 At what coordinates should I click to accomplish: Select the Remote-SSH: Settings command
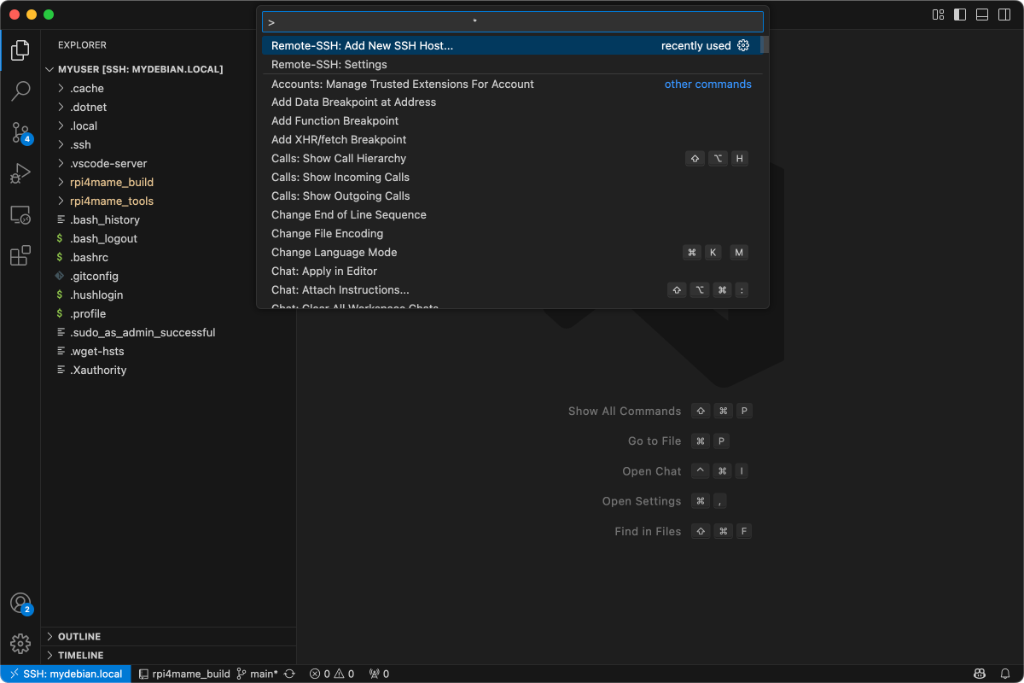pyautogui.click(x=329, y=64)
